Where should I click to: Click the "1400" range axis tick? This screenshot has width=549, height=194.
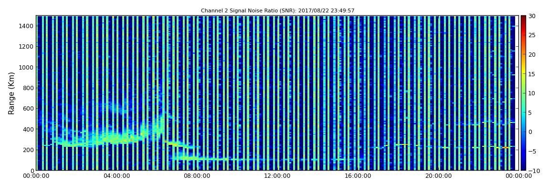click(27, 26)
